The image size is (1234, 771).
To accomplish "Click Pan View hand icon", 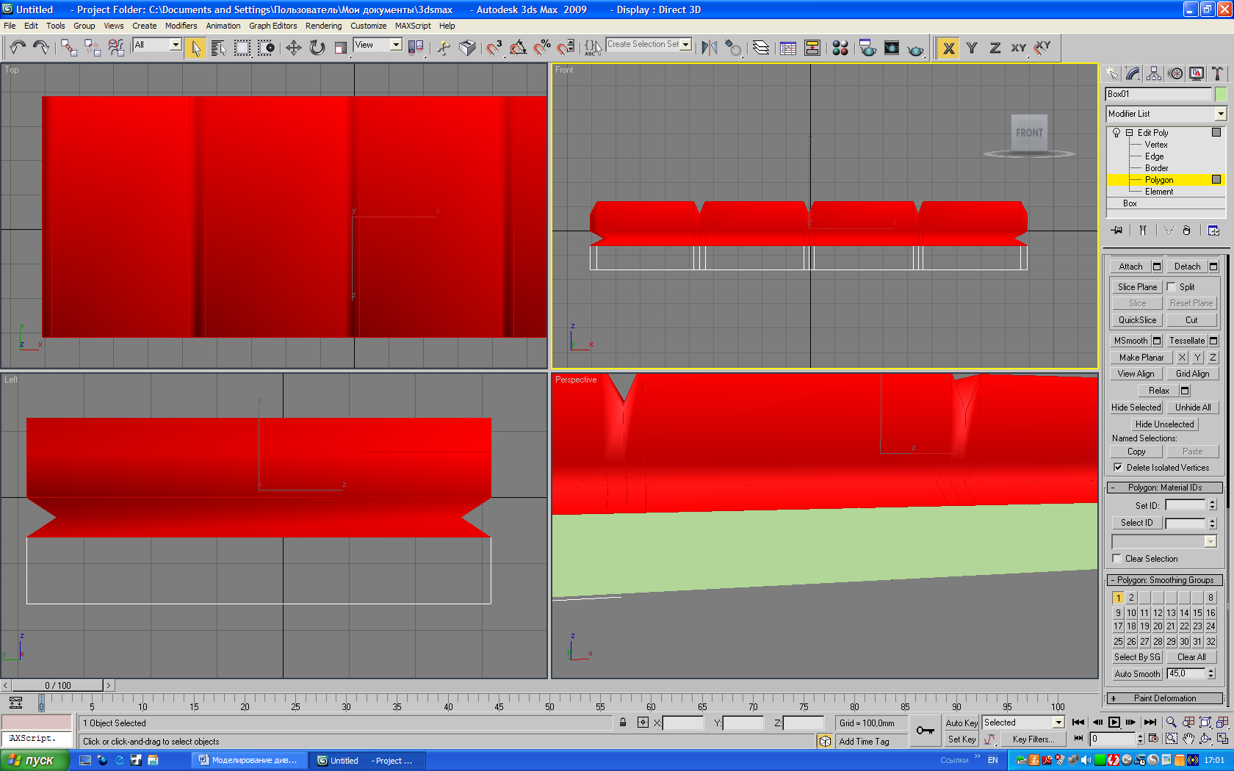I will pyautogui.click(x=1188, y=739).
